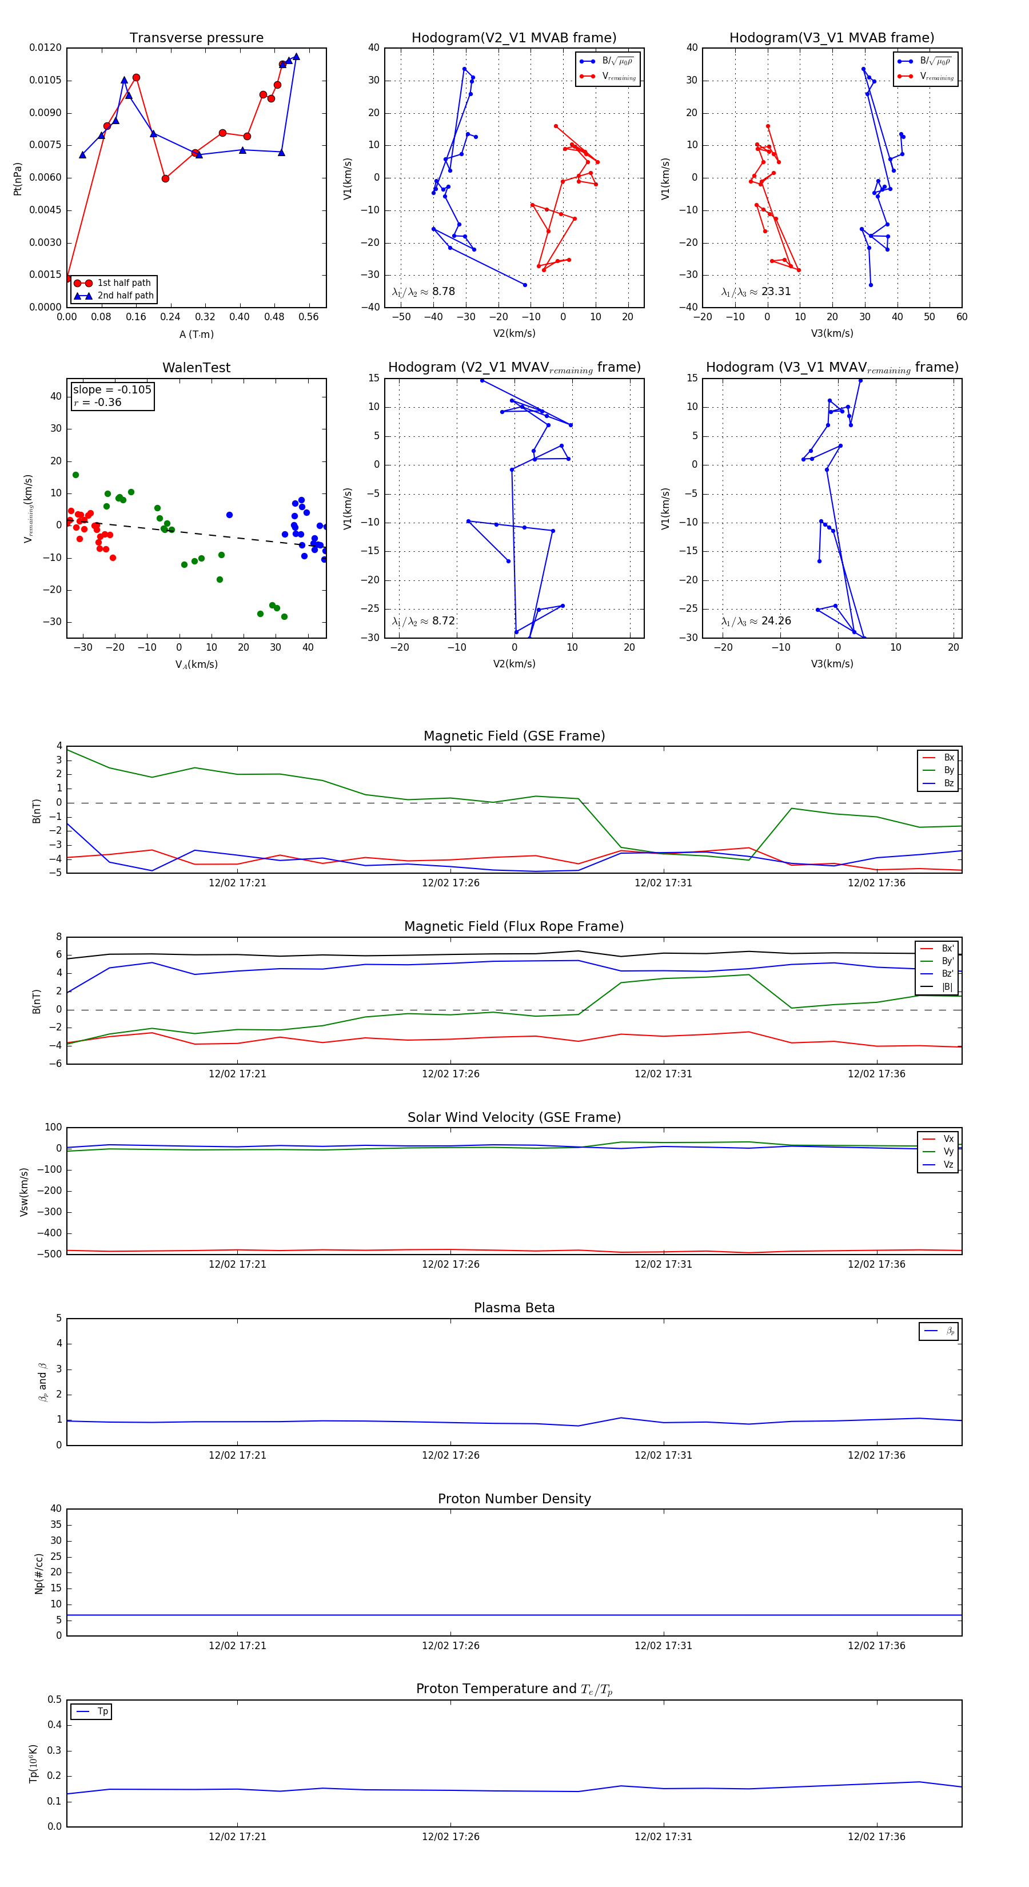Click Bx' legend entry in flux rope plot
The height and width of the screenshot is (1887, 1029).
click(x=937, y=949)
